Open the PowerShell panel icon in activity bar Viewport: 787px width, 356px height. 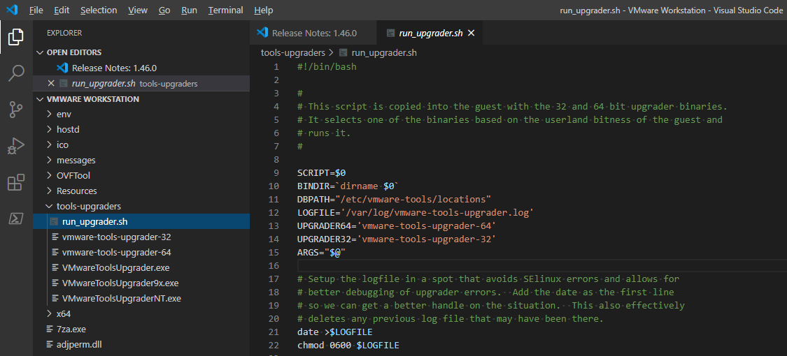pyautogui.click(x=16, y=218)
